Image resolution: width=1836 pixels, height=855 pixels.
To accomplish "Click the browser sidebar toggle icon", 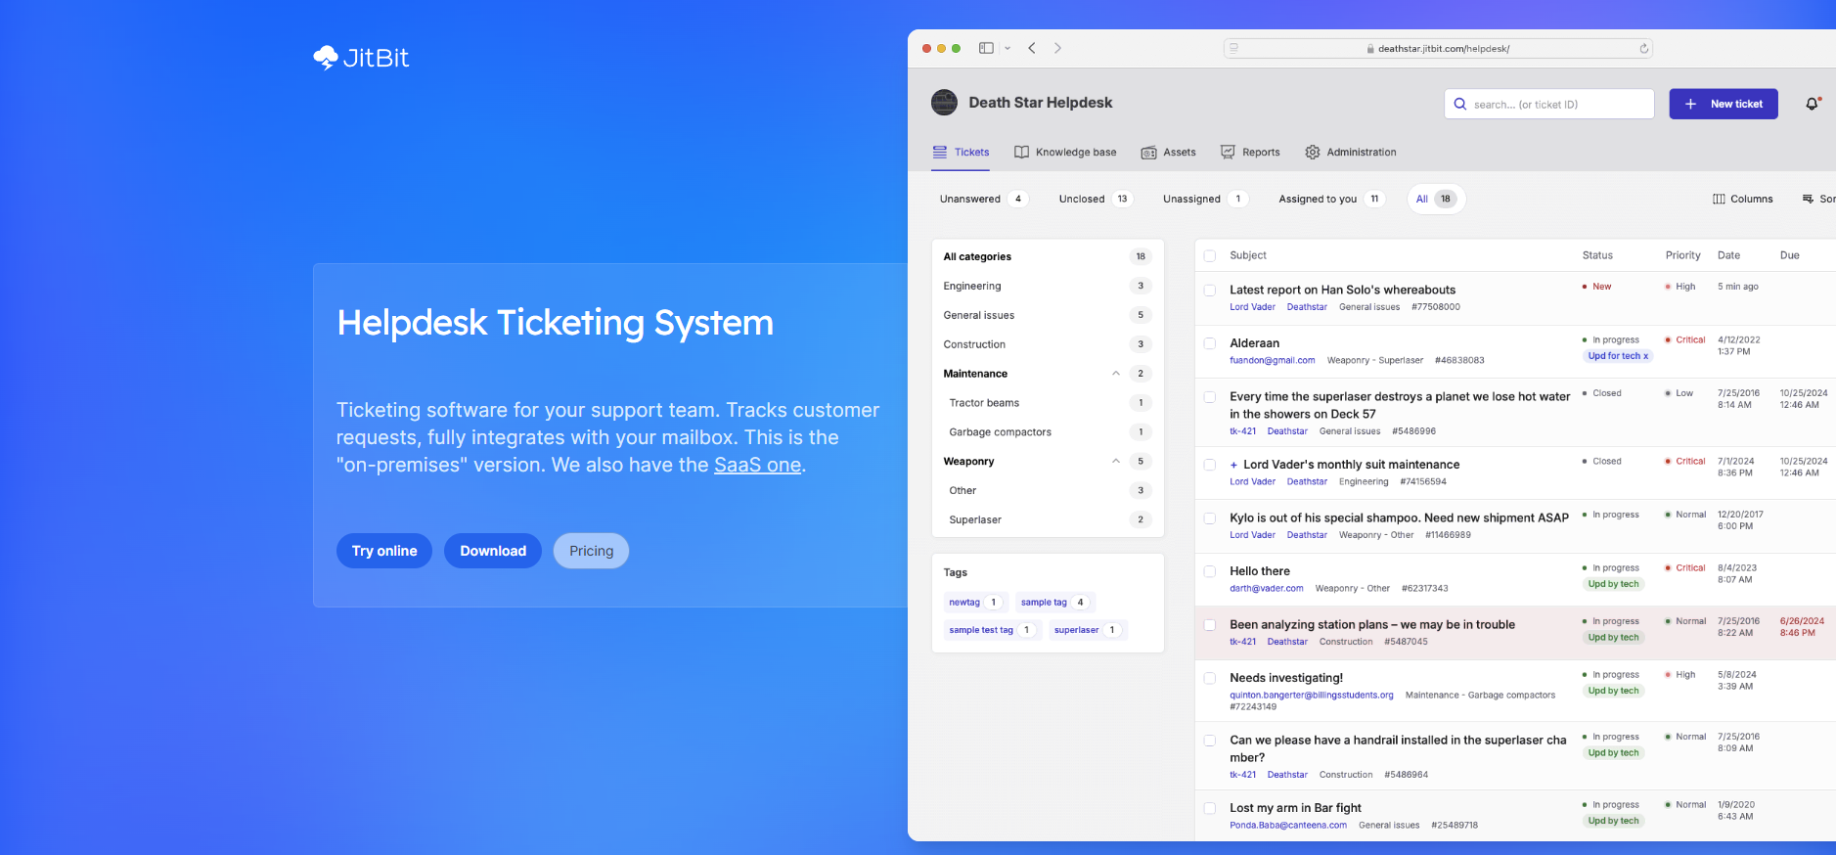I will pyautogui.click(x=986, y=48).
